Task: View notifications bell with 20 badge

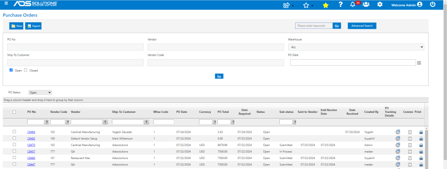Action: tap(353, 4)
